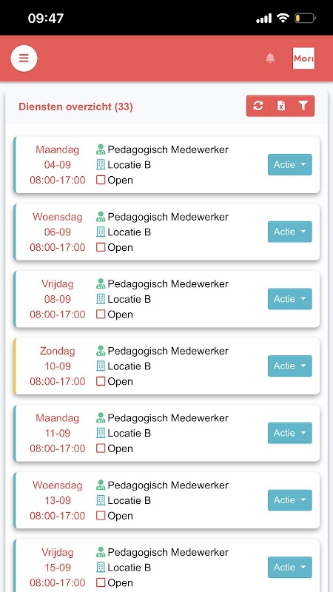Open the filter funnel icon
333x592 pixels.
tap(303, 106)
